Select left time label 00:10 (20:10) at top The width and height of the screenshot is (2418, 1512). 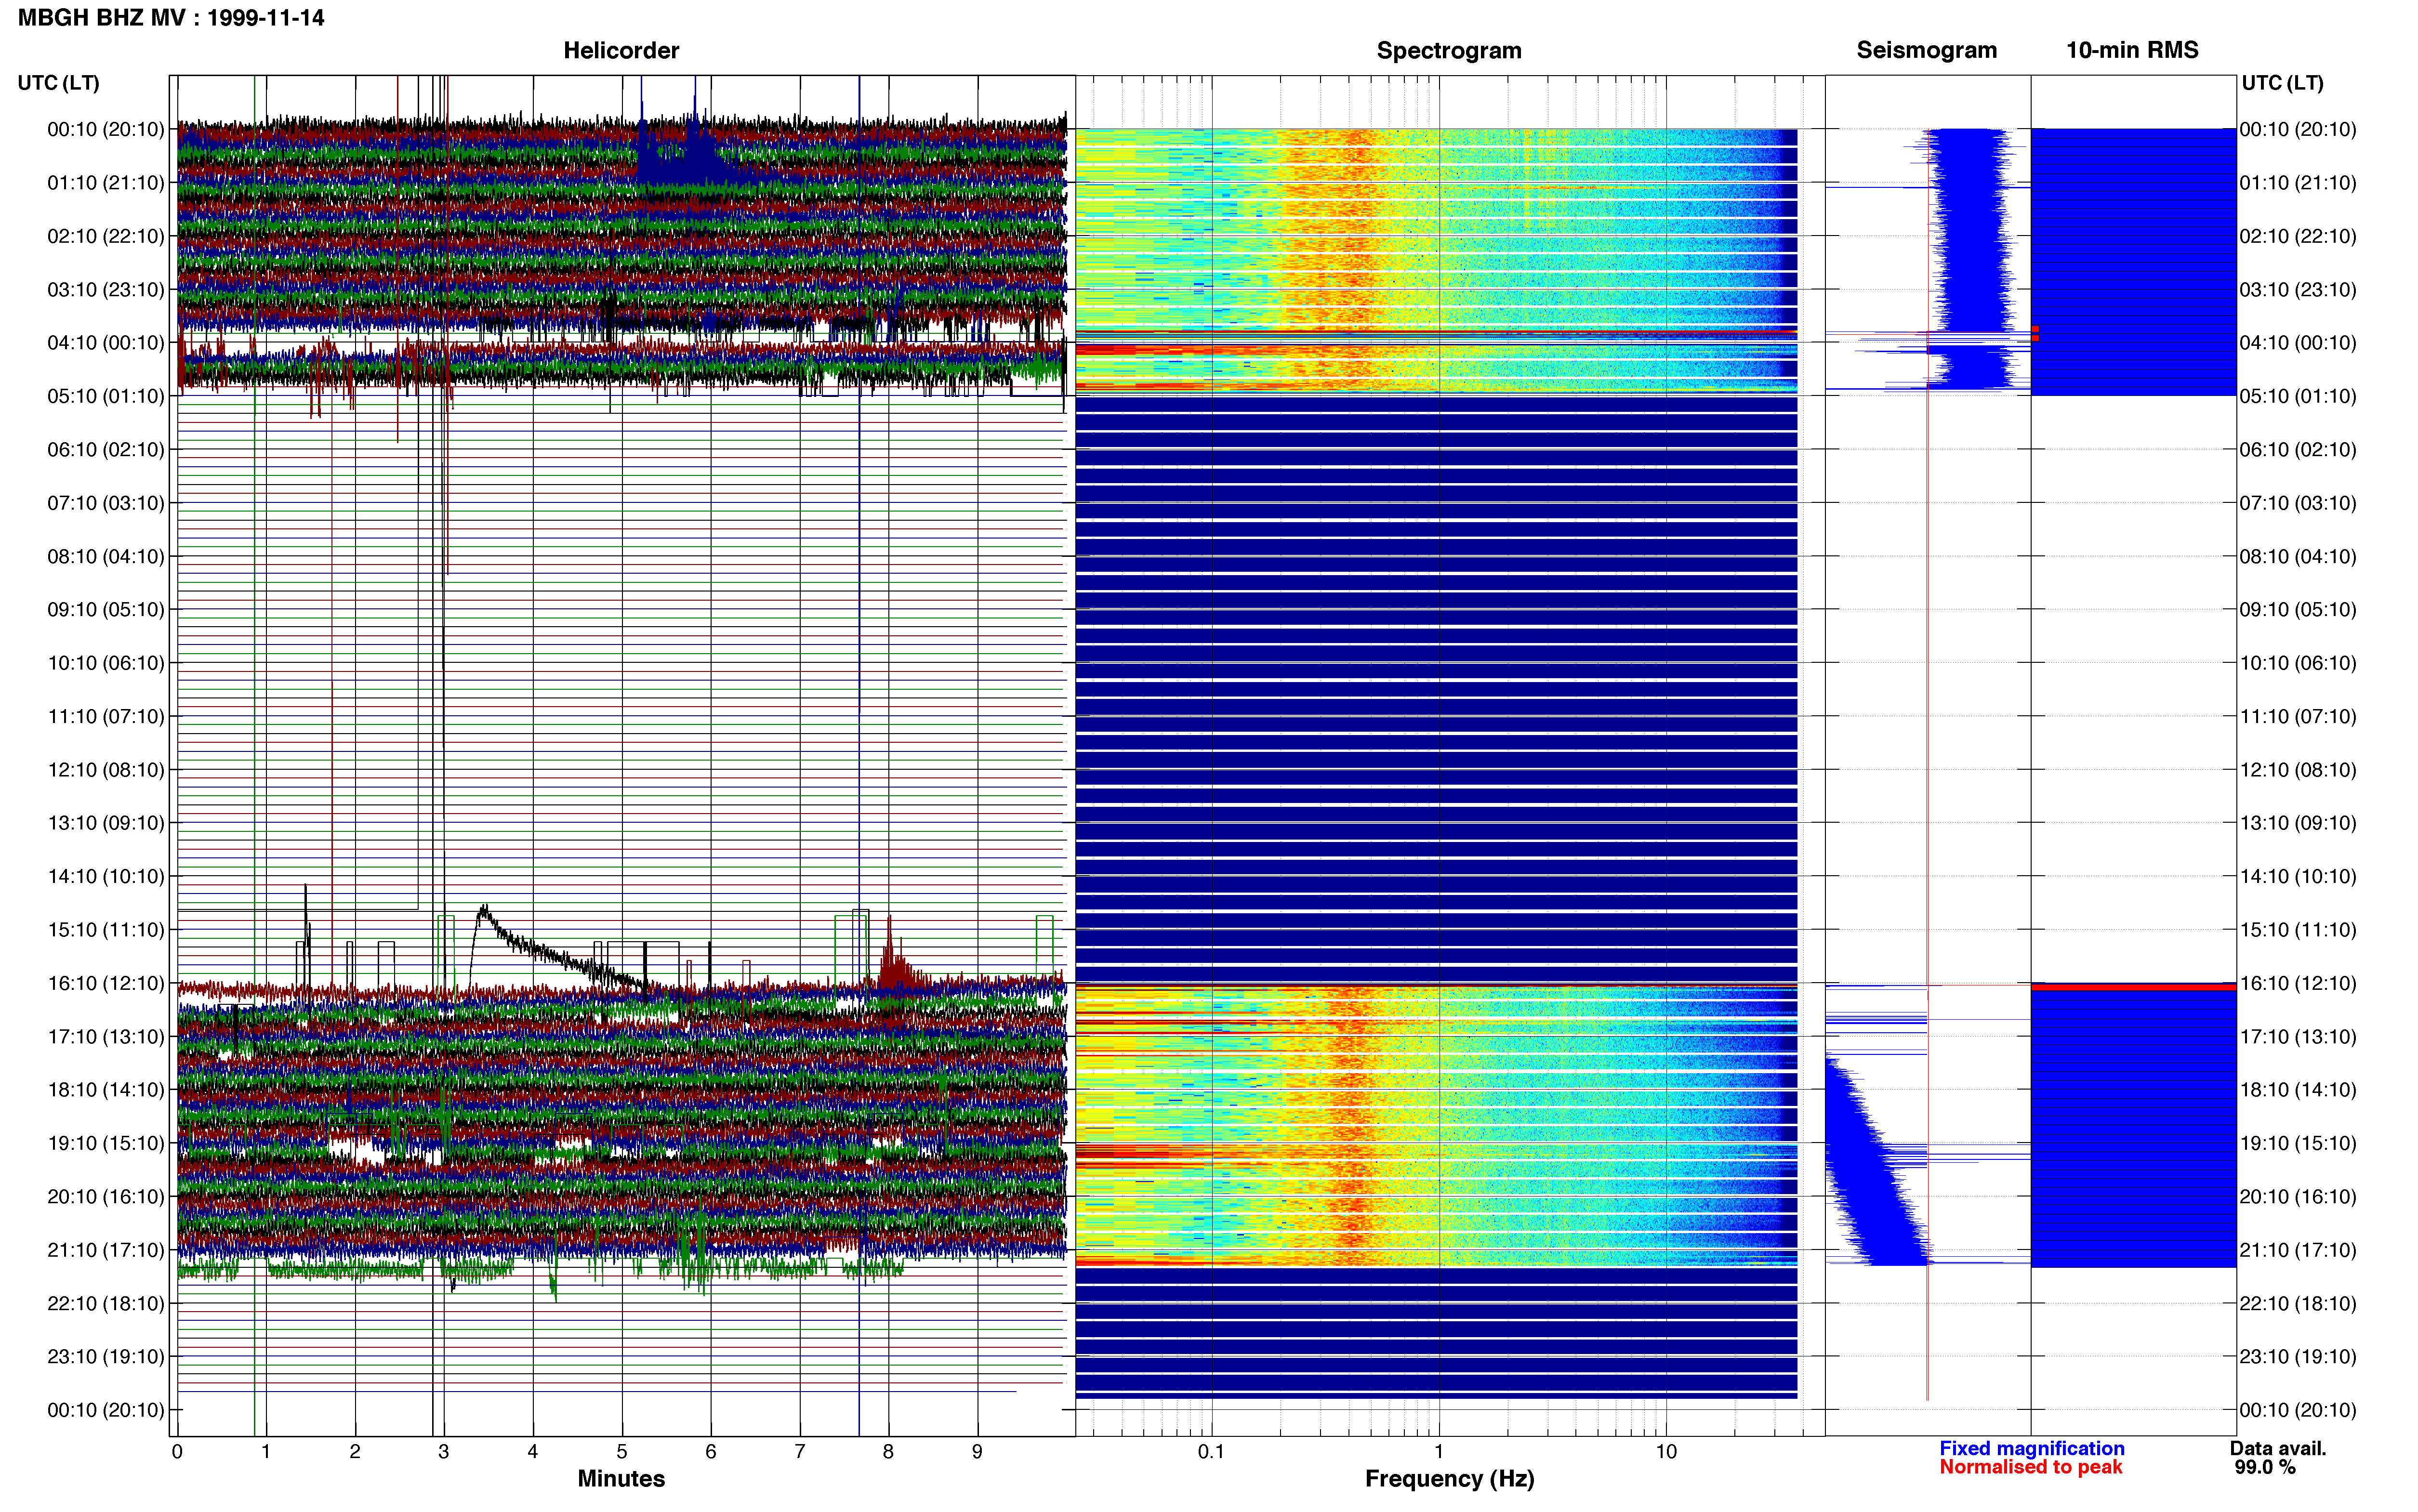pyautogui.click(x=106, y=129)
